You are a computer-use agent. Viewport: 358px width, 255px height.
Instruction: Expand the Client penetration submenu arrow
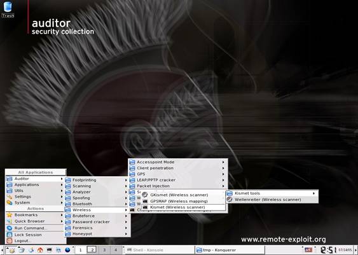pos(223,168)
